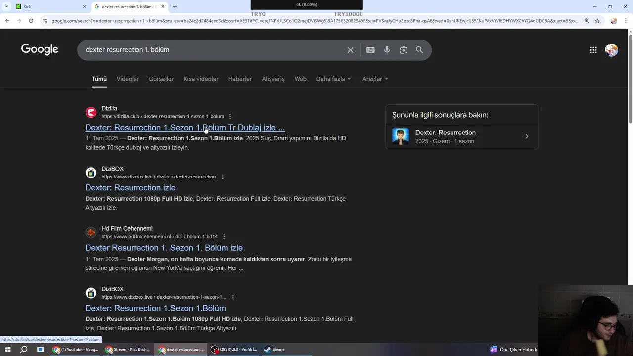Switch to the Alışveriş tab
The image size is (633, 356).
coord(273,79)
